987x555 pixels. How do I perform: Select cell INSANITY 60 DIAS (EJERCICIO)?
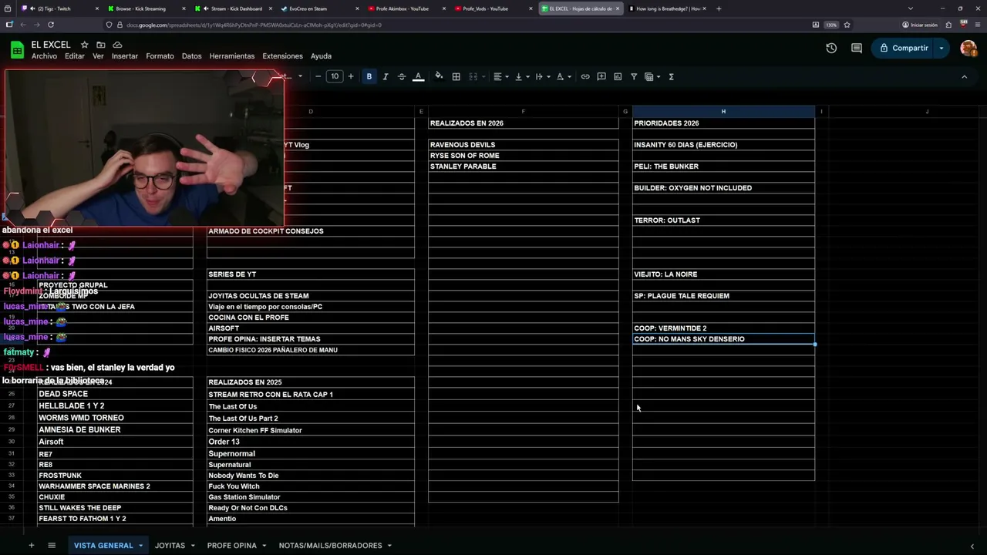click(723, 145)
